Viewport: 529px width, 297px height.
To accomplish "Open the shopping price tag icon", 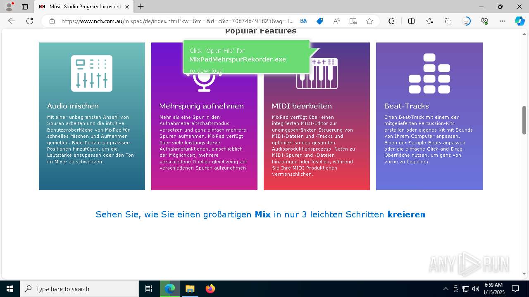I will (x=320, y=21).
